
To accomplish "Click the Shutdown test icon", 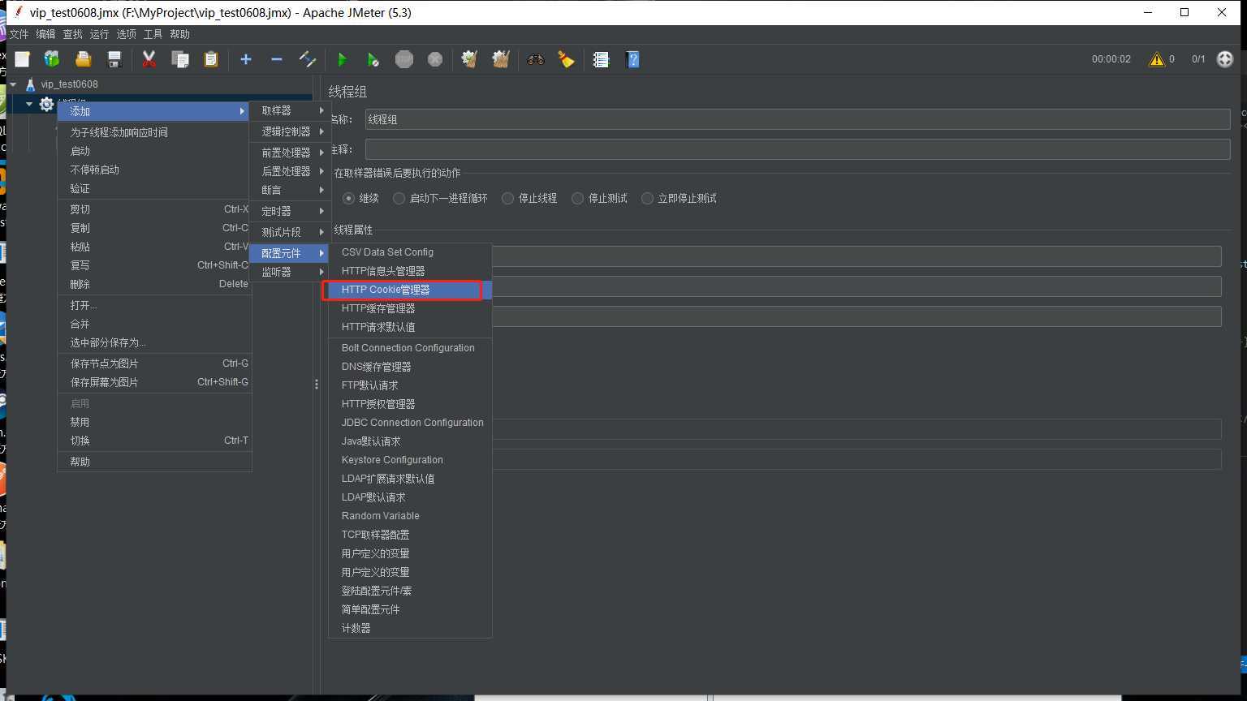I will pos(435,59).
